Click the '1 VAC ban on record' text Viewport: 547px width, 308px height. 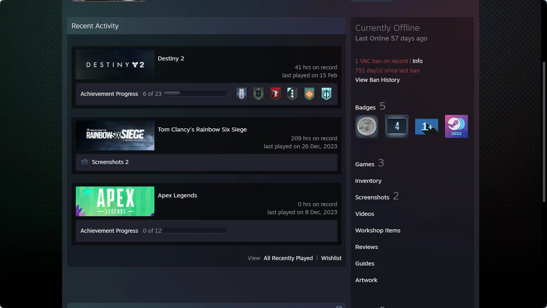coord(381,61)
